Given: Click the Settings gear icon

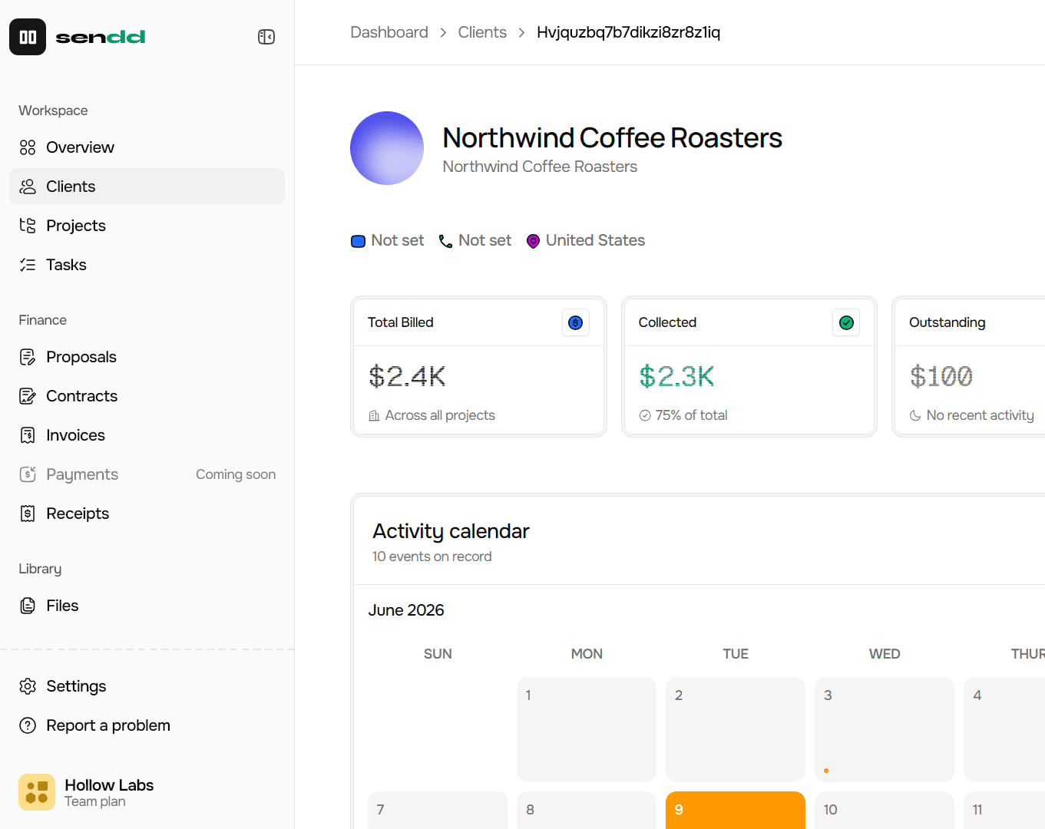Looking at the screenshot, I should [x=28, y=686].
